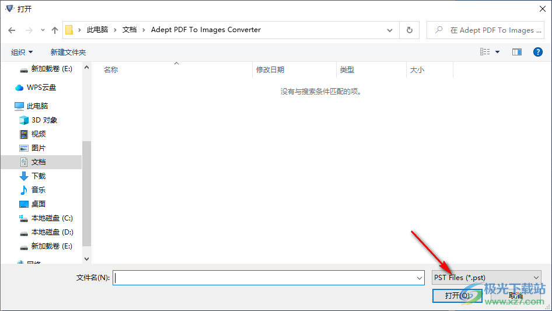Screen dimensions: 552x311
Task: Click the folder icon in address bar
Action: [69, 30]
